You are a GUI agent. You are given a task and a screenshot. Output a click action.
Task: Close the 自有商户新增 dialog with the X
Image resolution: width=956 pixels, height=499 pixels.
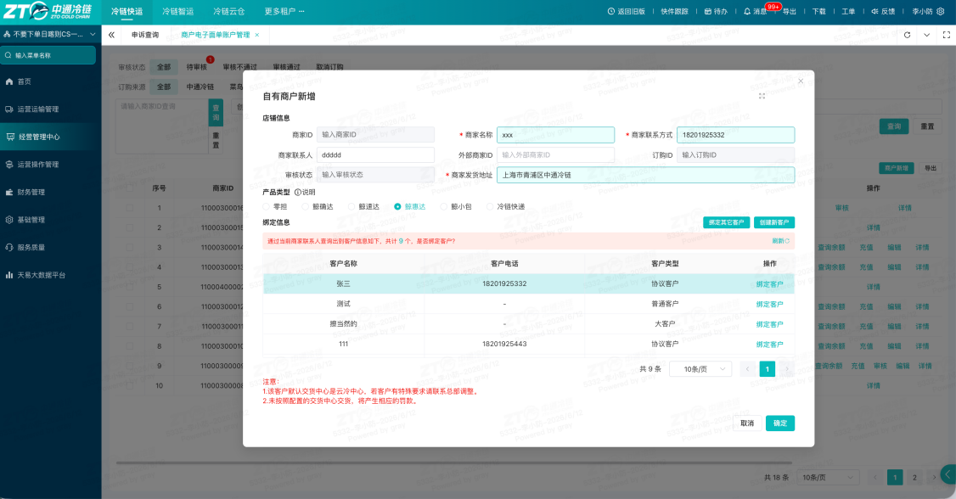pyautogui.click(x=801, y=81)
